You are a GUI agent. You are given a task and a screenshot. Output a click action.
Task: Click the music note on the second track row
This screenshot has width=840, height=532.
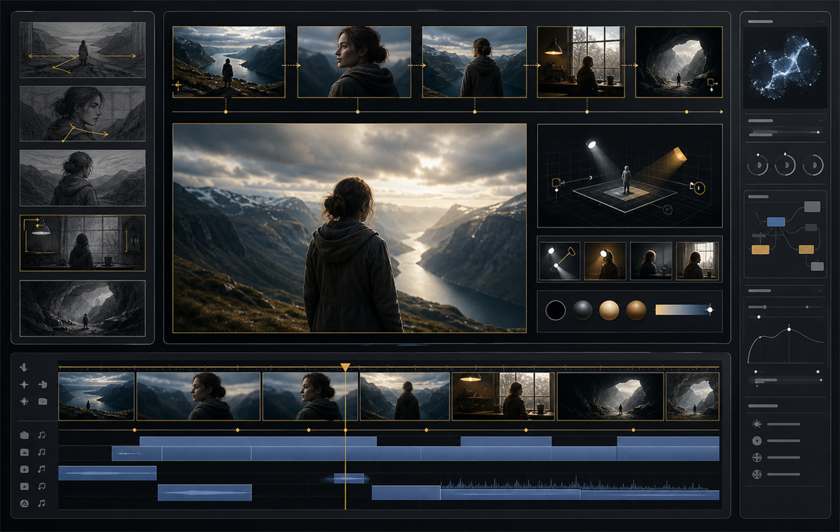pyautogui.click(x=42, y=452)
